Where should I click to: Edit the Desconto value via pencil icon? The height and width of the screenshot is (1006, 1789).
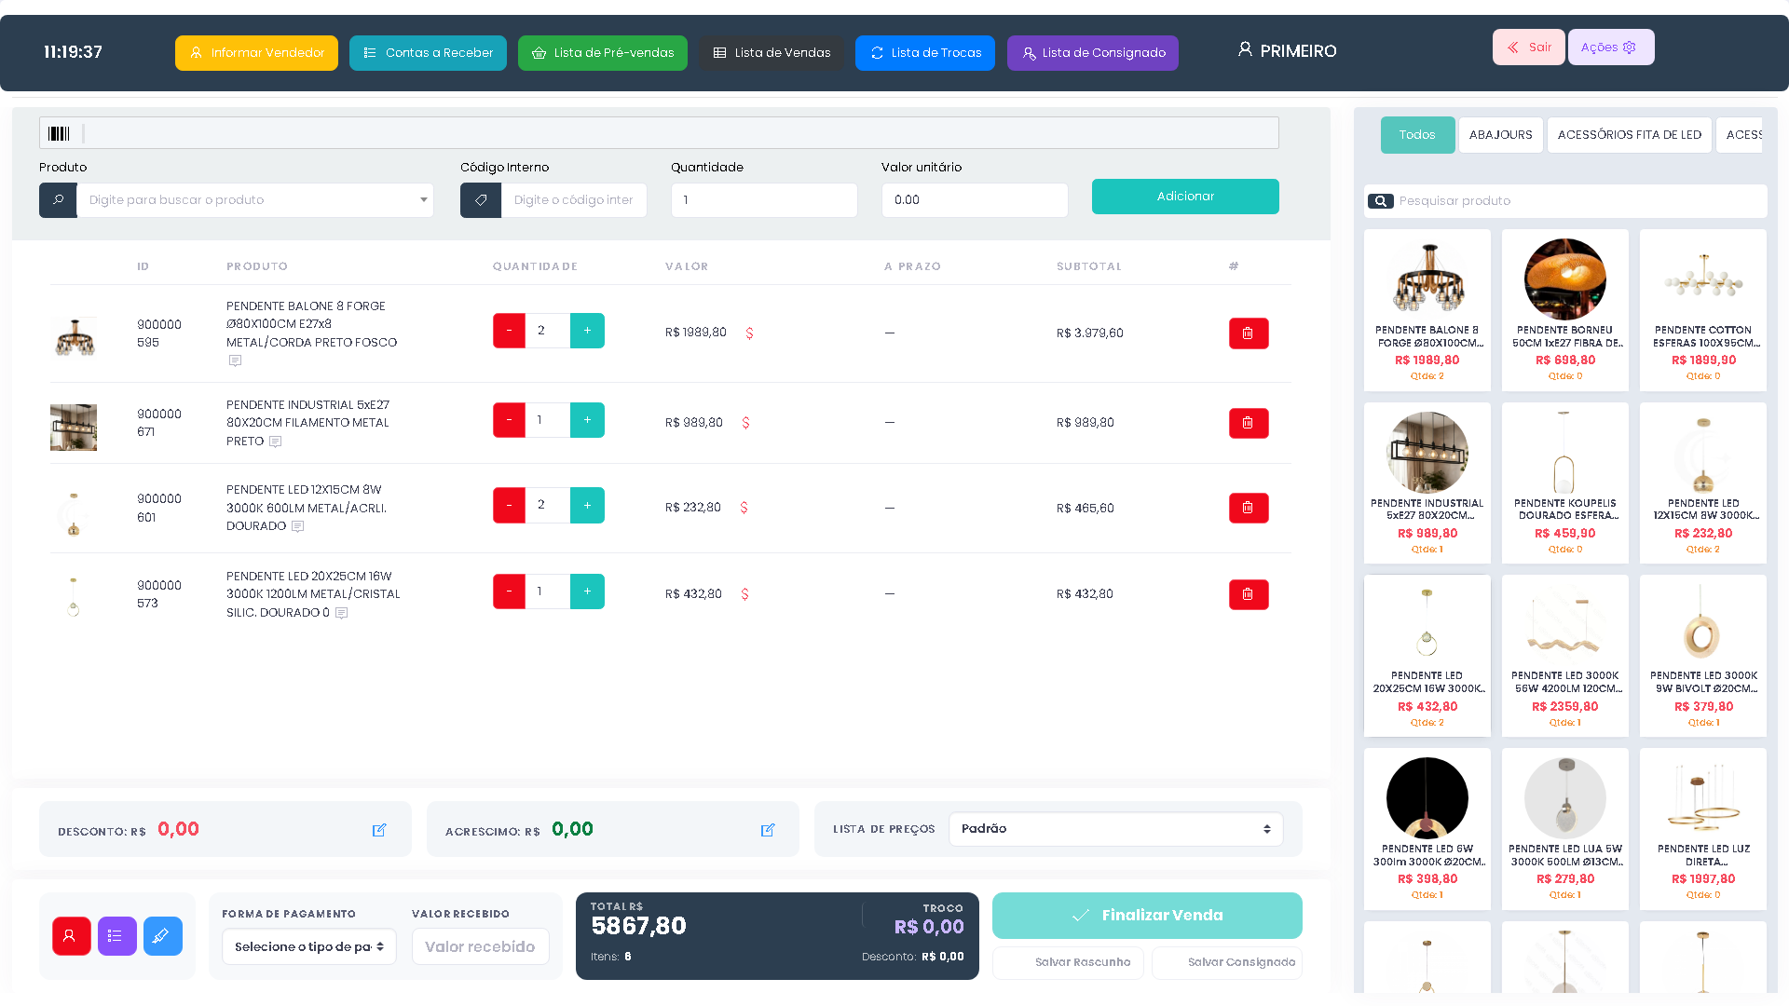click(x=379, y=830)
